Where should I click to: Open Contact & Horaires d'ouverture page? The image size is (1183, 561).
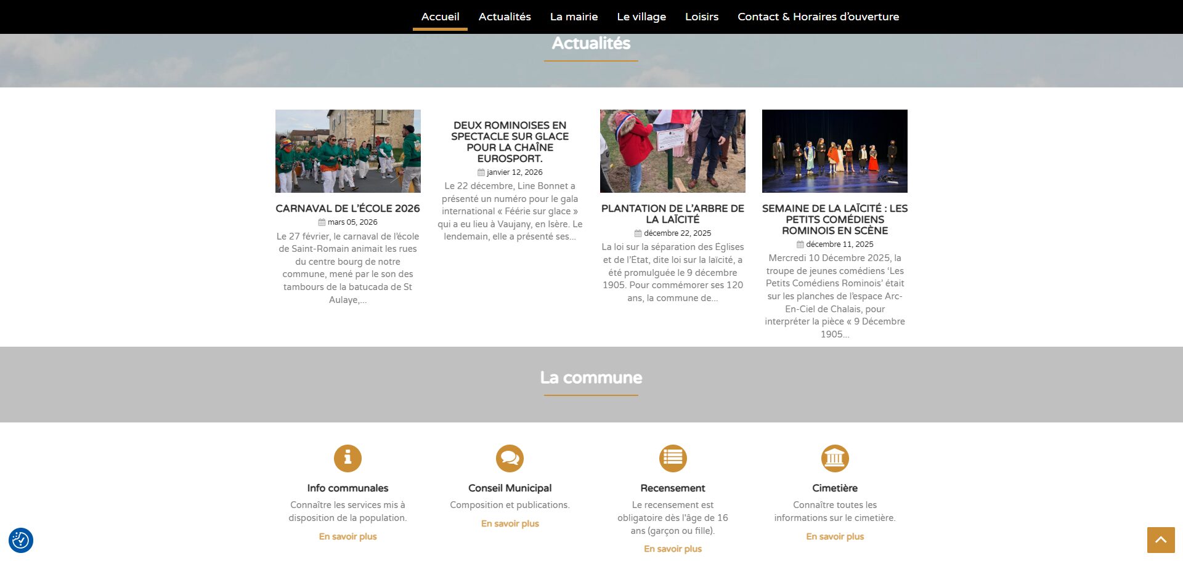tap(818, 17)
